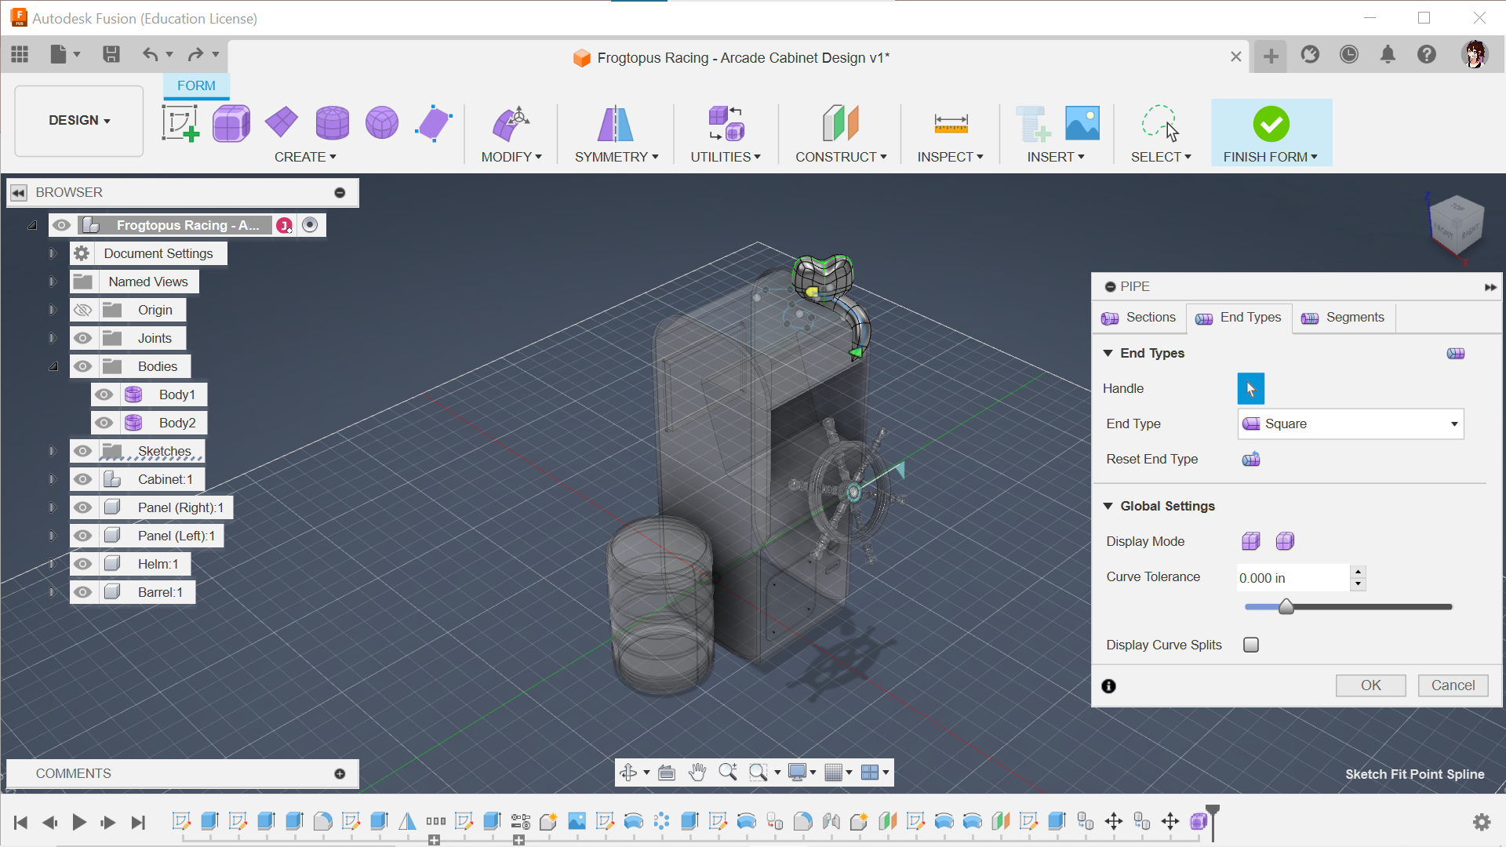This screenshot has height=847, width=1506.
Task: Click the Construct plane icon
Action: click(x=840, y=123)
